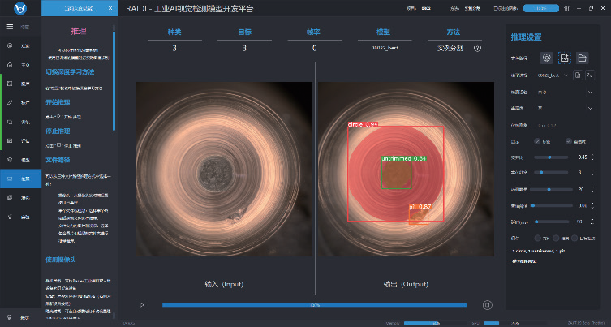Open the lightbulb item below the report entry
Viewport: 611px width, 327px height.
tap(20, 217)
